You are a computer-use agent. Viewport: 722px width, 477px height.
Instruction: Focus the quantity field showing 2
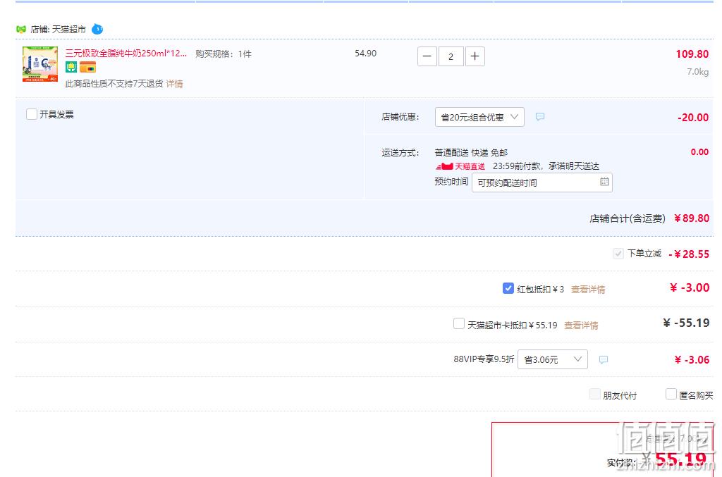tap(451, 56)
